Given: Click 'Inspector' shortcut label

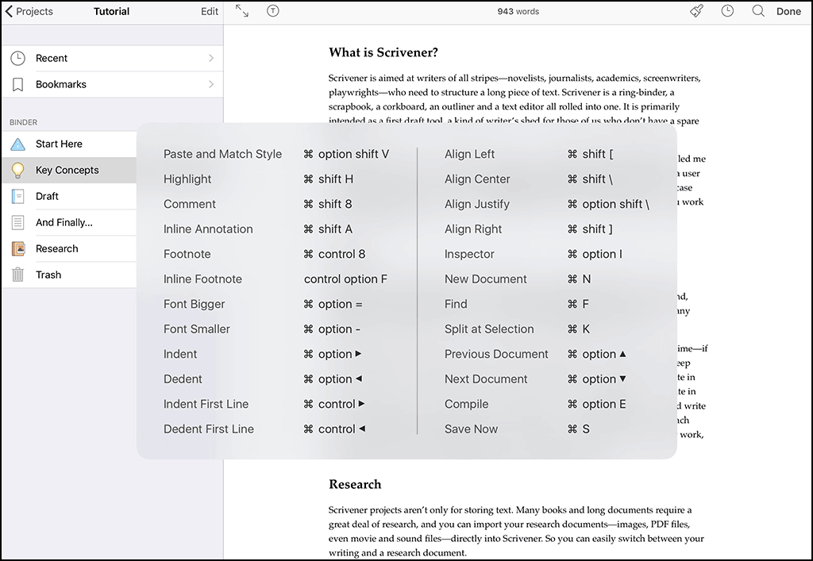Looking at the screenshot, I should (x=469, y=254).
